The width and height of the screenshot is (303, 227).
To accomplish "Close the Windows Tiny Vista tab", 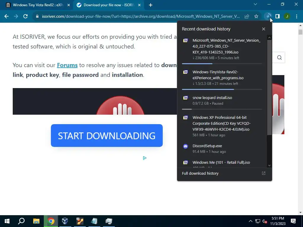I will point(69,5).
